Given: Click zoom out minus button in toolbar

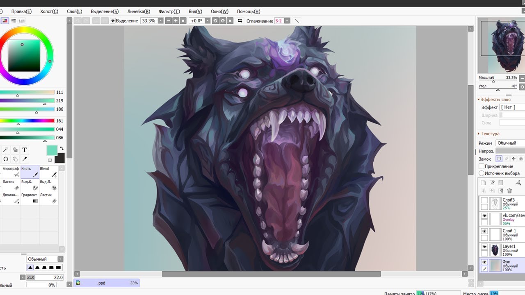Looking at the screenshot, I should (168, 20).
